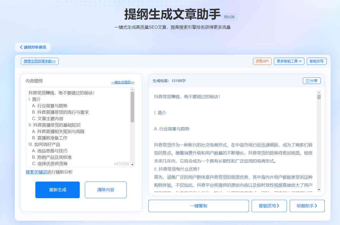Click the result panel scrollbar thumb
Viewport: 340px width, 225px height.
pyautogui.click(x=319, y=97)
